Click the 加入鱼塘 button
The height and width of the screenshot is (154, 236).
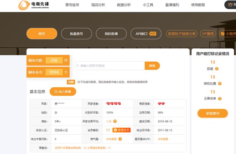pos(63,91)
